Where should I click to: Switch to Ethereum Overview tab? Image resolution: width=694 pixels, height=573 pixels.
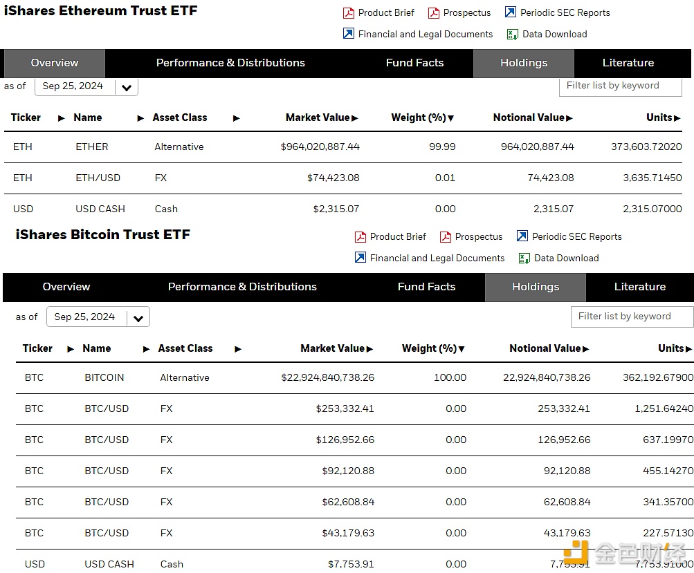click(x=55, y=63)
